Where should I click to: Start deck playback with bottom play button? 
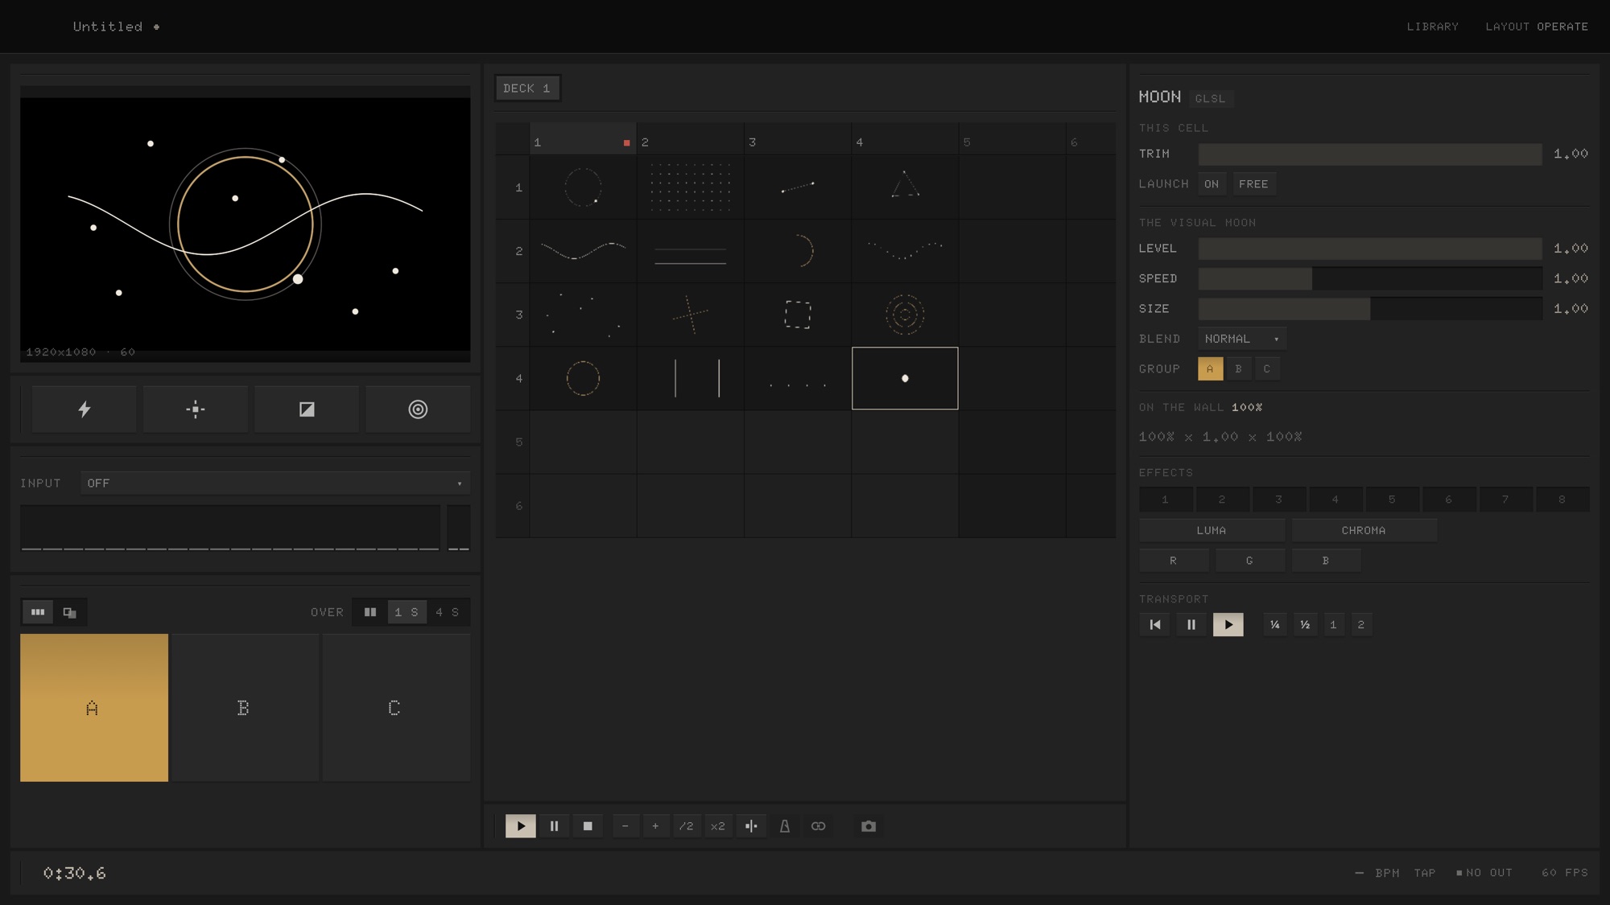(x=520, y=826)
